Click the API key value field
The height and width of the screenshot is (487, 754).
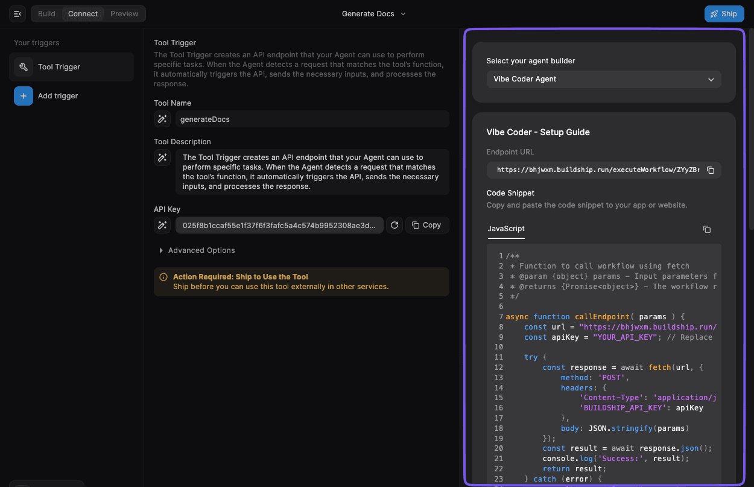click(279, 225)
